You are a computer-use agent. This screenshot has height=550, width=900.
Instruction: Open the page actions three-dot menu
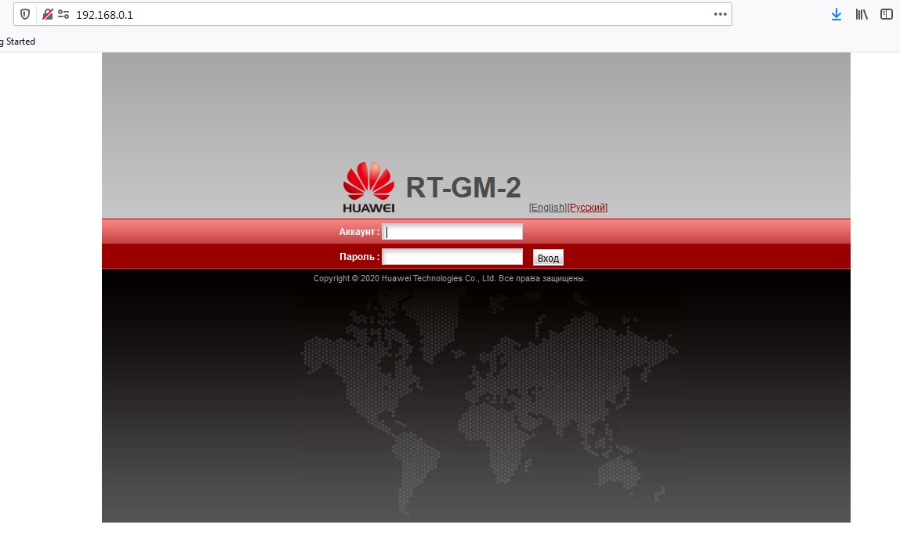coord(720,14)
